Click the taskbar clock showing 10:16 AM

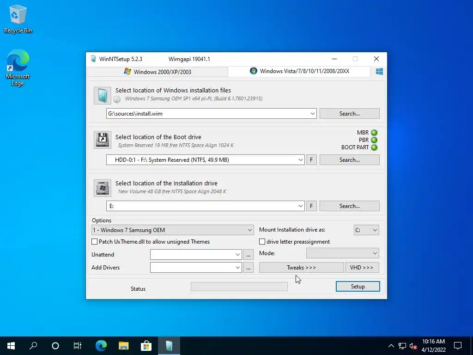point(433,346)
